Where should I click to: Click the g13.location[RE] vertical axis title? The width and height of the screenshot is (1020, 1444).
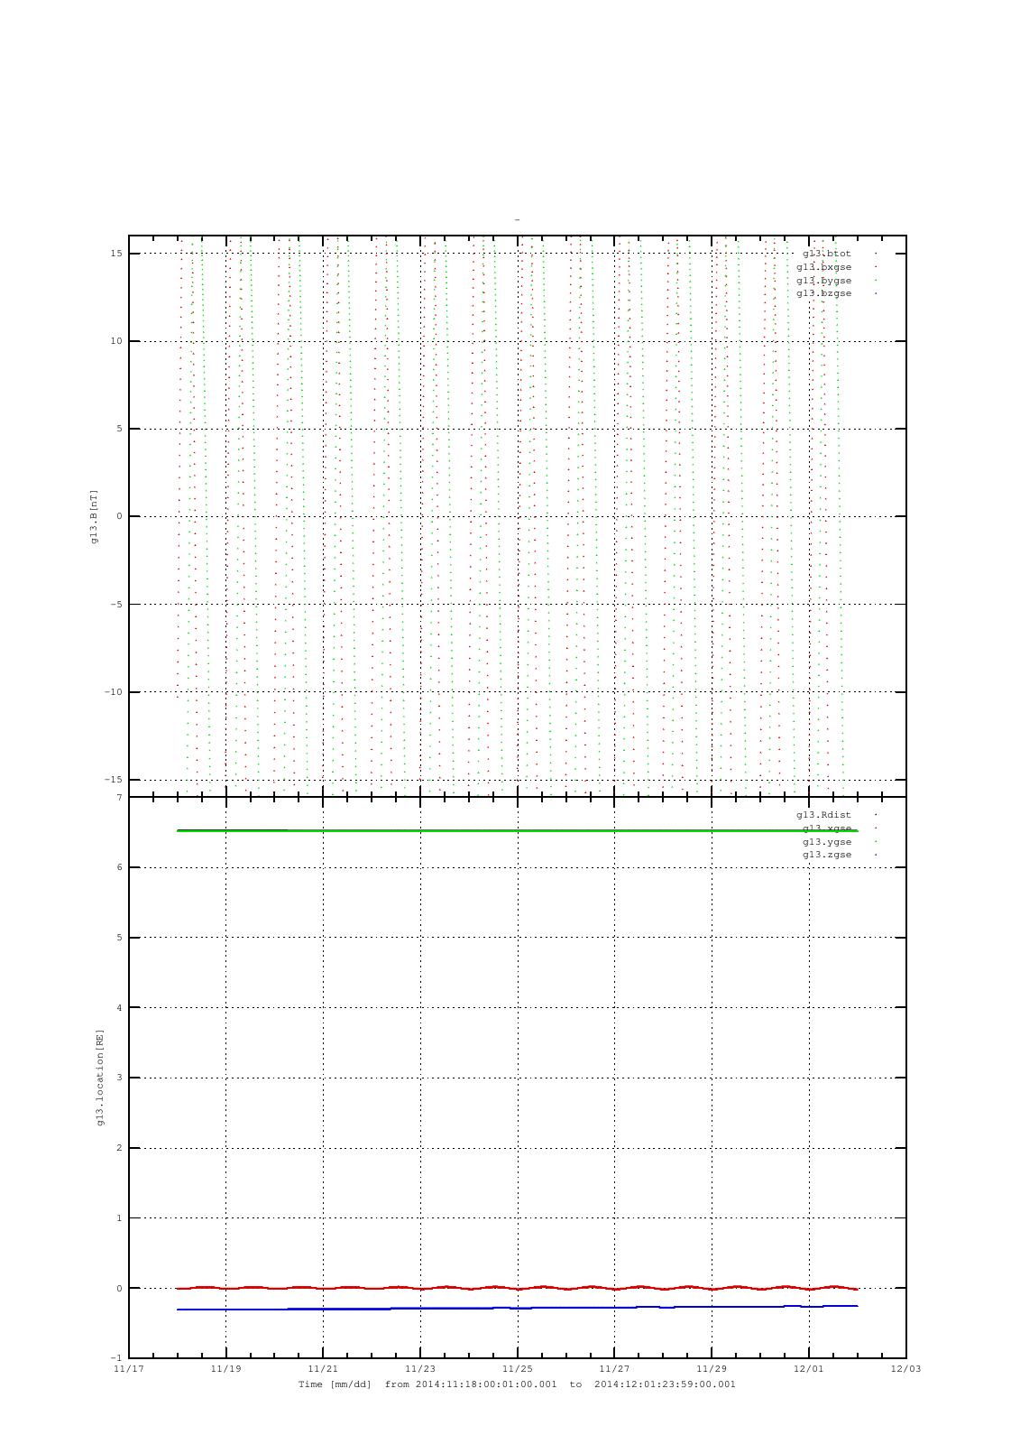click(x=100, y=1078)
